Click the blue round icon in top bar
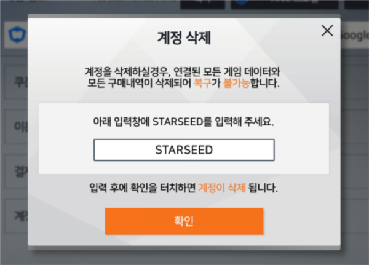This screenshot has height=265, width=369. click(242, 2)
